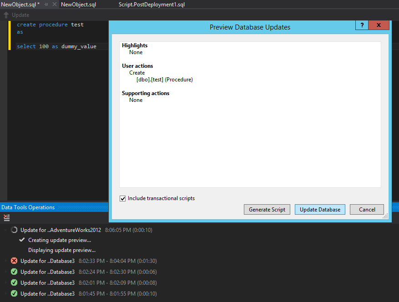Expand the failed Database3 update at 8:02:33 PM
This screenshot has height=302, width=399.
[x=5, y=261]
